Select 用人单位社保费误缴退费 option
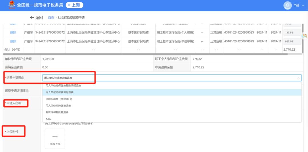 (x=59, y=92)
